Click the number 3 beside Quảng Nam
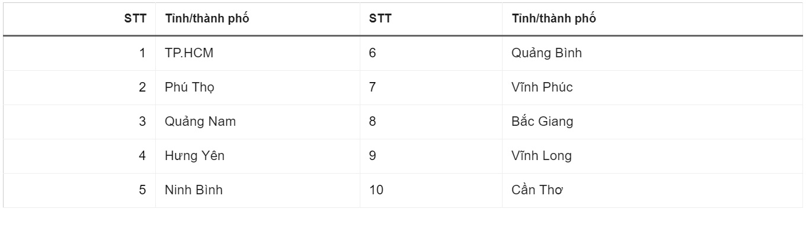The image size is (806, 251). (x=142, y=122)
